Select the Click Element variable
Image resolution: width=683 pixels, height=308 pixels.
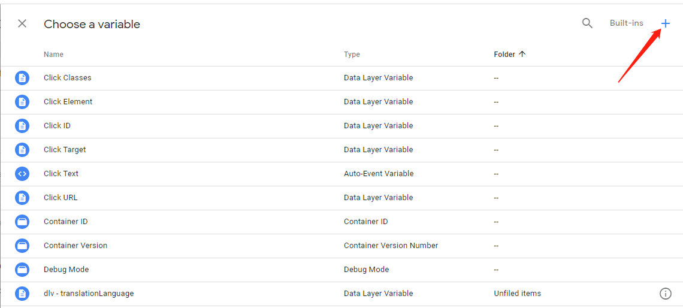pos(341,102)
